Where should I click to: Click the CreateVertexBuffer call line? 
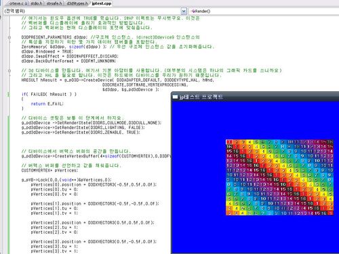(96, 156)
